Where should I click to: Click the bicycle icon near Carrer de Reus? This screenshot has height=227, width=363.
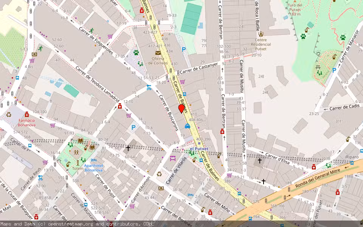(40, 178)
